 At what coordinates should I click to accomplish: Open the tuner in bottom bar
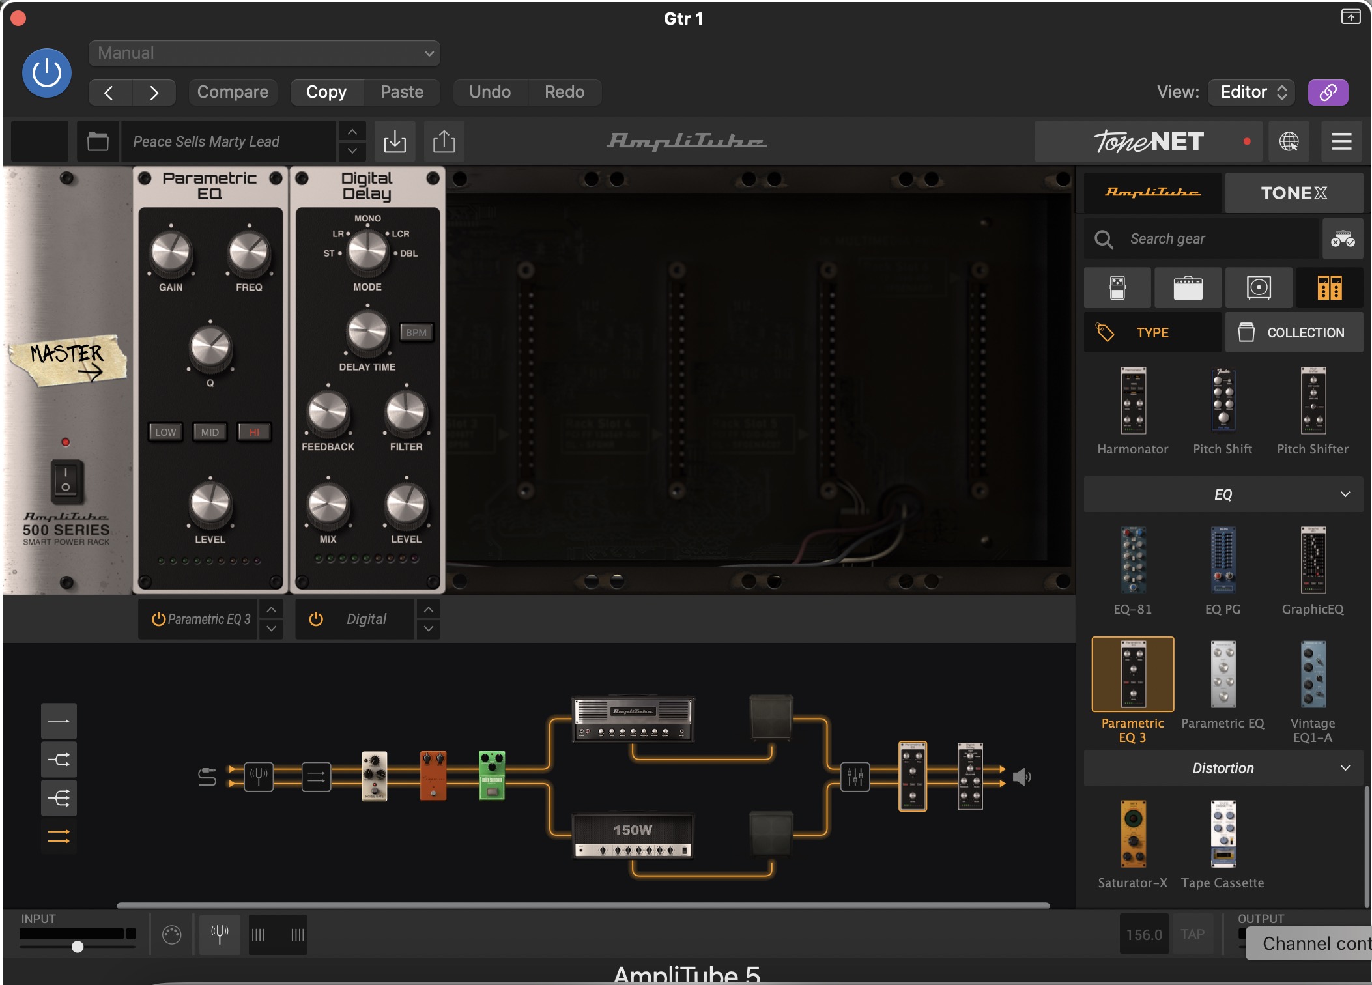pyautogui.click(x=220, y=934)
